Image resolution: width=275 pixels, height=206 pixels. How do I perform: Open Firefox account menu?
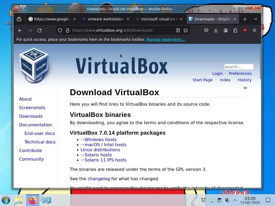pos(226,30)
